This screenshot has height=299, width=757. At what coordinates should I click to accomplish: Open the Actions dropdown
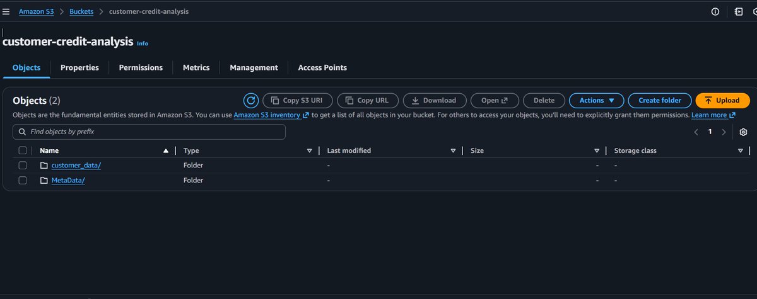pyautogui.click(x=597, y=100)
